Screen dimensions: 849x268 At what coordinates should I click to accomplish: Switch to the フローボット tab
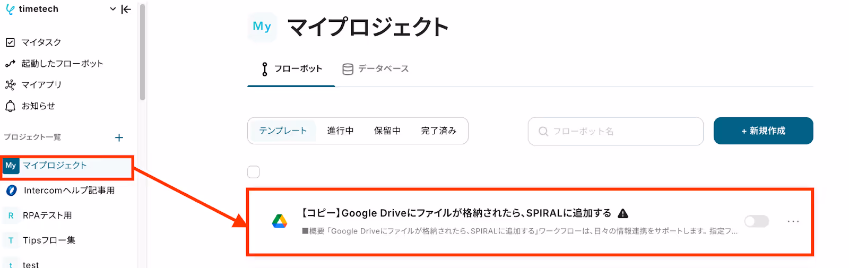click(291, 69)
